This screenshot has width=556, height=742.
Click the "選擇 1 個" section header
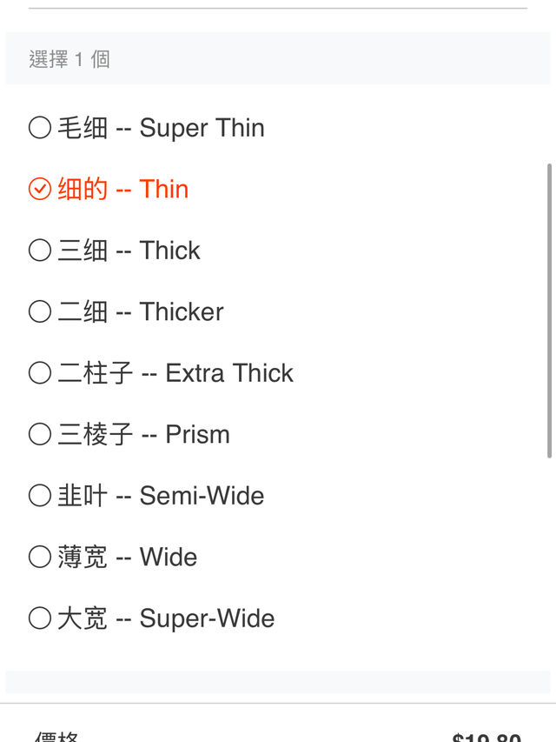[x=69, y=59]
